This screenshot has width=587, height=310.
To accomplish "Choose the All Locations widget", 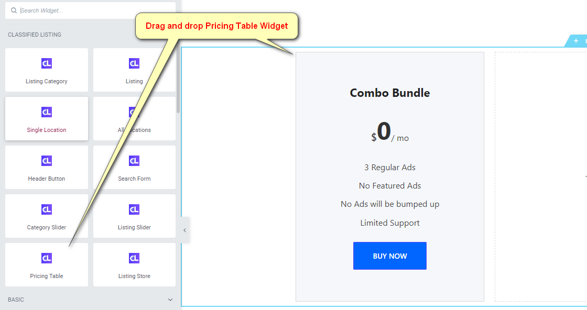I will click(134, 118).
